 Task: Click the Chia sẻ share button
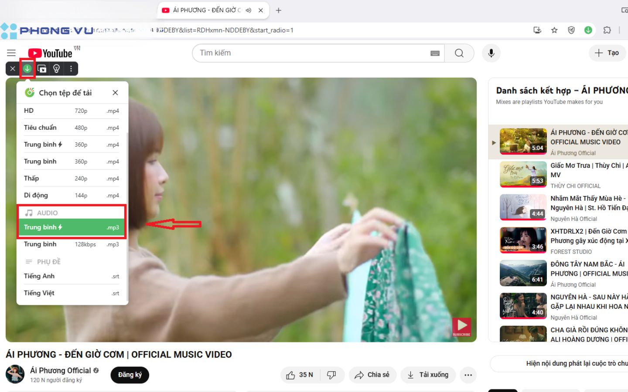click(x=372, y=375)
